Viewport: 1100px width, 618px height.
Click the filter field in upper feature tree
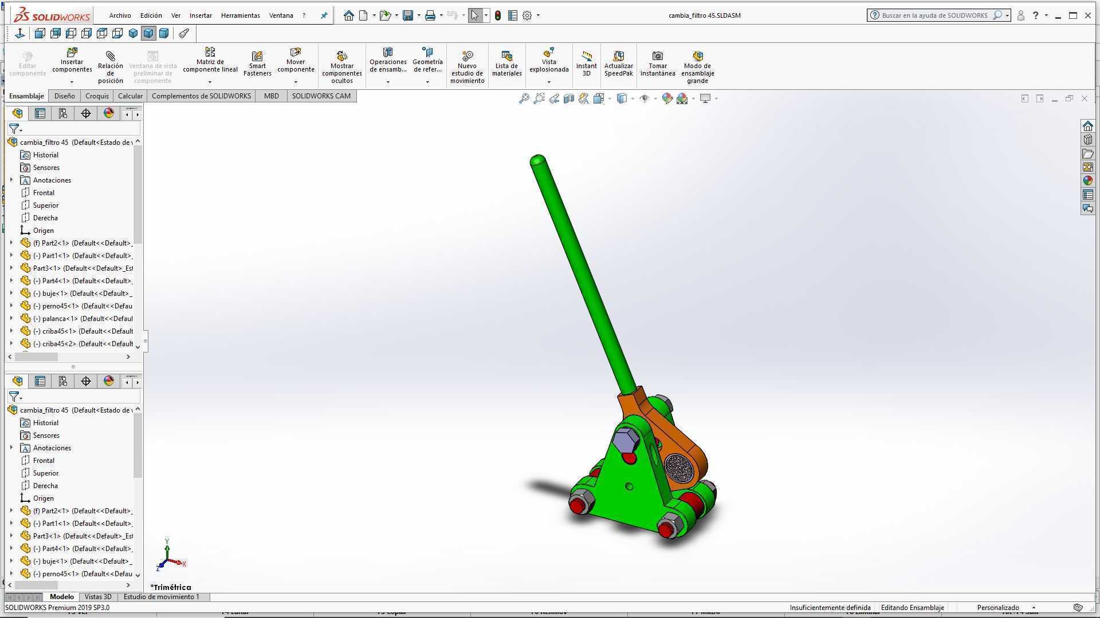pyautogui.click(x=74, y=129)
